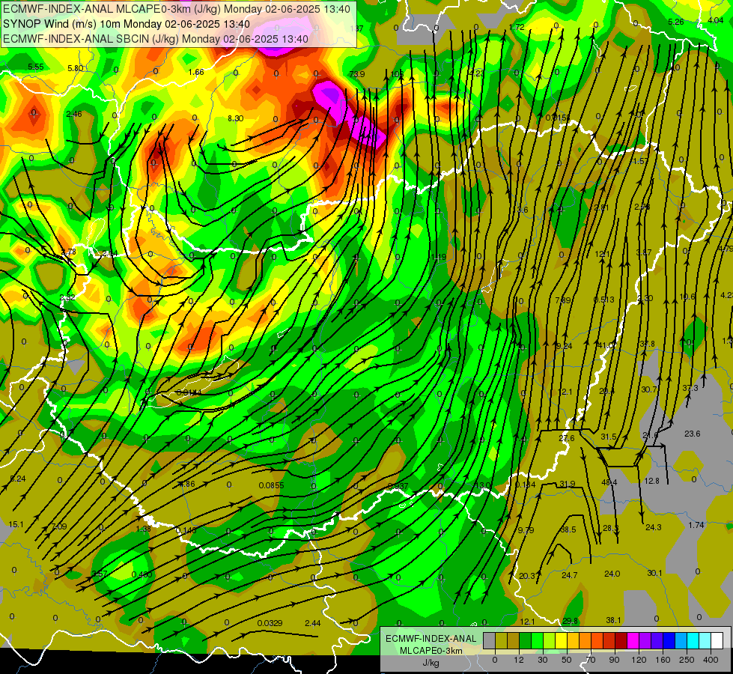Click the white swatch ending the legend
Viewport: 733px width, 674px height.
pos(717,641)
